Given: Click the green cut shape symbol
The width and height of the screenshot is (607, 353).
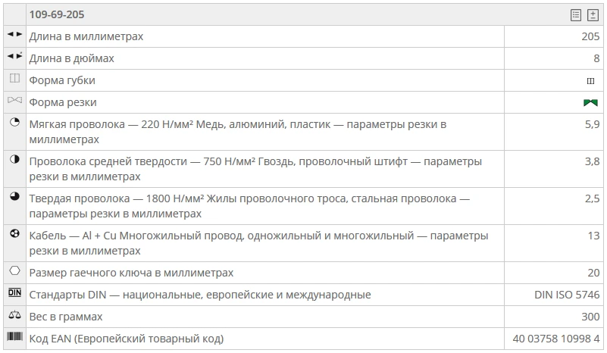Looking at the screenshot, I should 590,102.
